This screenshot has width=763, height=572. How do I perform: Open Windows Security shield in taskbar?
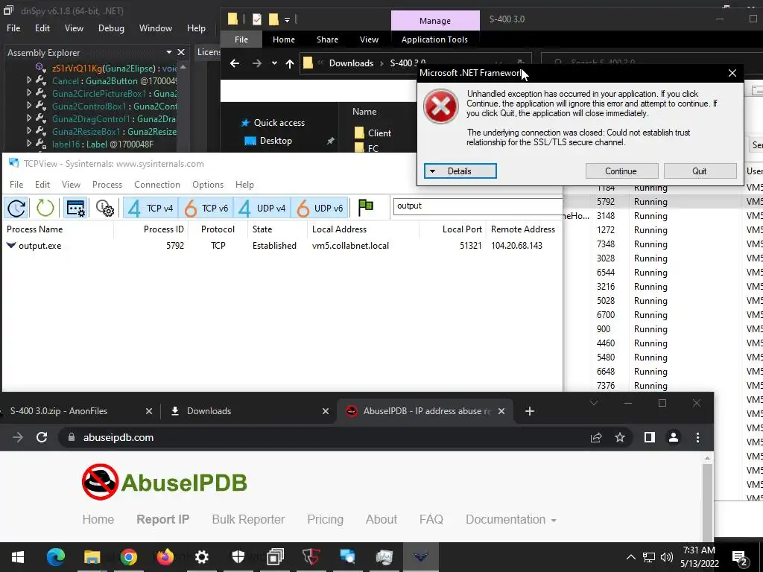[238, 557]
